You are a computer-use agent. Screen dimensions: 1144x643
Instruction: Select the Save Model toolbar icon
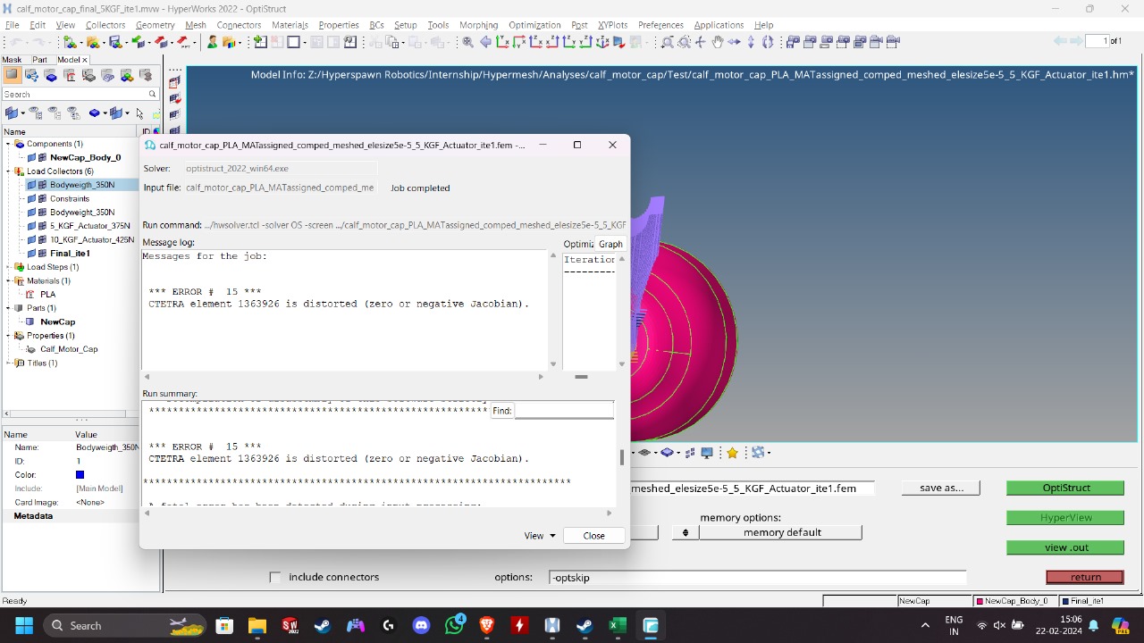115,42
